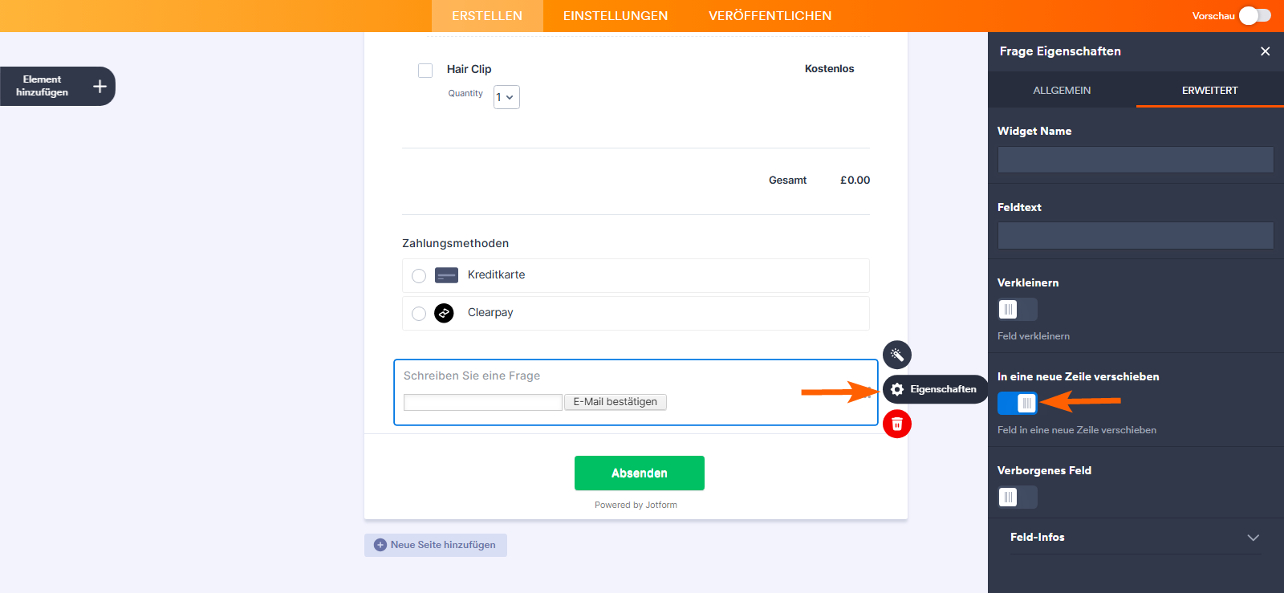Viewport: 1284px width, 593px height.
Task: Click the Kreditkarte card icon
Action: [x=446, y=275]
